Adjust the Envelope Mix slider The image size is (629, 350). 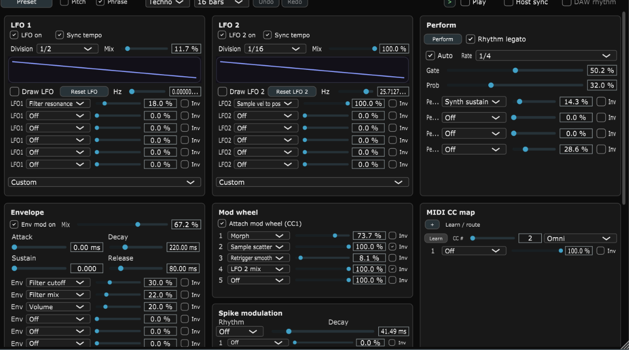[x=122, y=225]
